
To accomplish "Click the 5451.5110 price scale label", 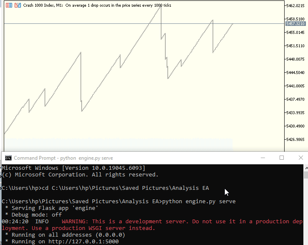I will (295, 46).
